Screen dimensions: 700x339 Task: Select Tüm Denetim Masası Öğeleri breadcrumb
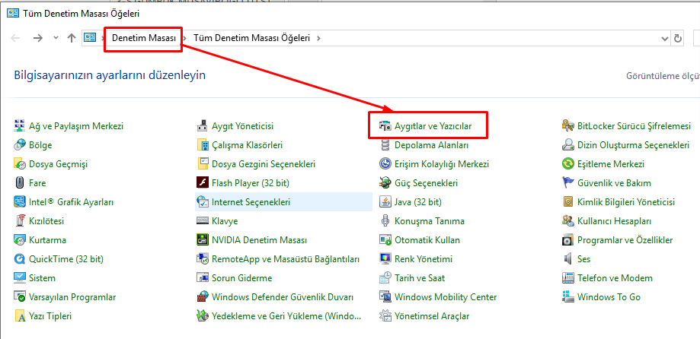click(252, 38)
